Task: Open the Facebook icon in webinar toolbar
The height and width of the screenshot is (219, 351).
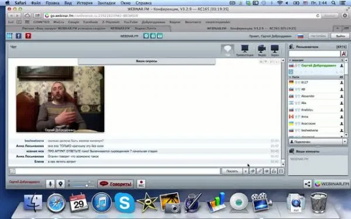Action: click(x=19, y=36)
